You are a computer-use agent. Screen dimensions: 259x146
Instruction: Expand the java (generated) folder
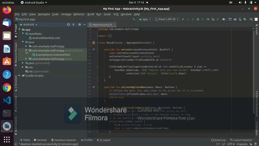tap(23, 63)
